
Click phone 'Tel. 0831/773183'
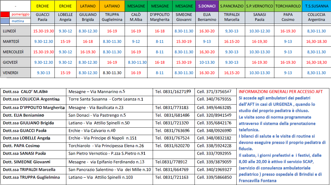pyautogui.click(x=172, y=107)
